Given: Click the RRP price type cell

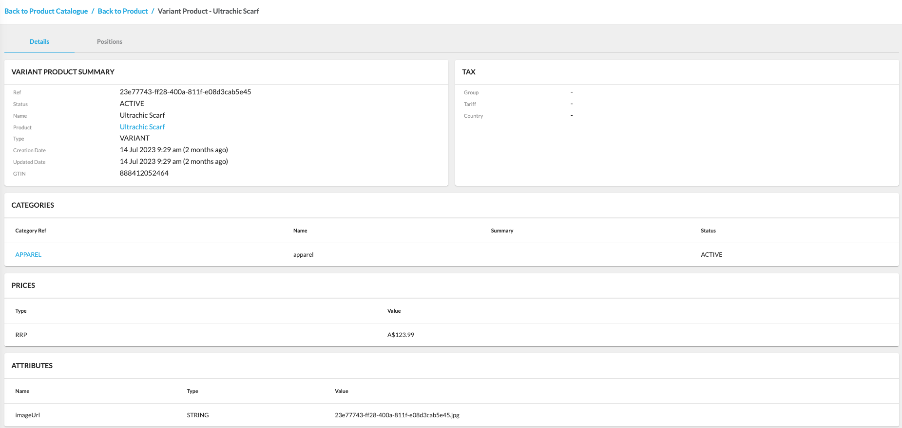Looking at the screenshot, I should point(21,335).
